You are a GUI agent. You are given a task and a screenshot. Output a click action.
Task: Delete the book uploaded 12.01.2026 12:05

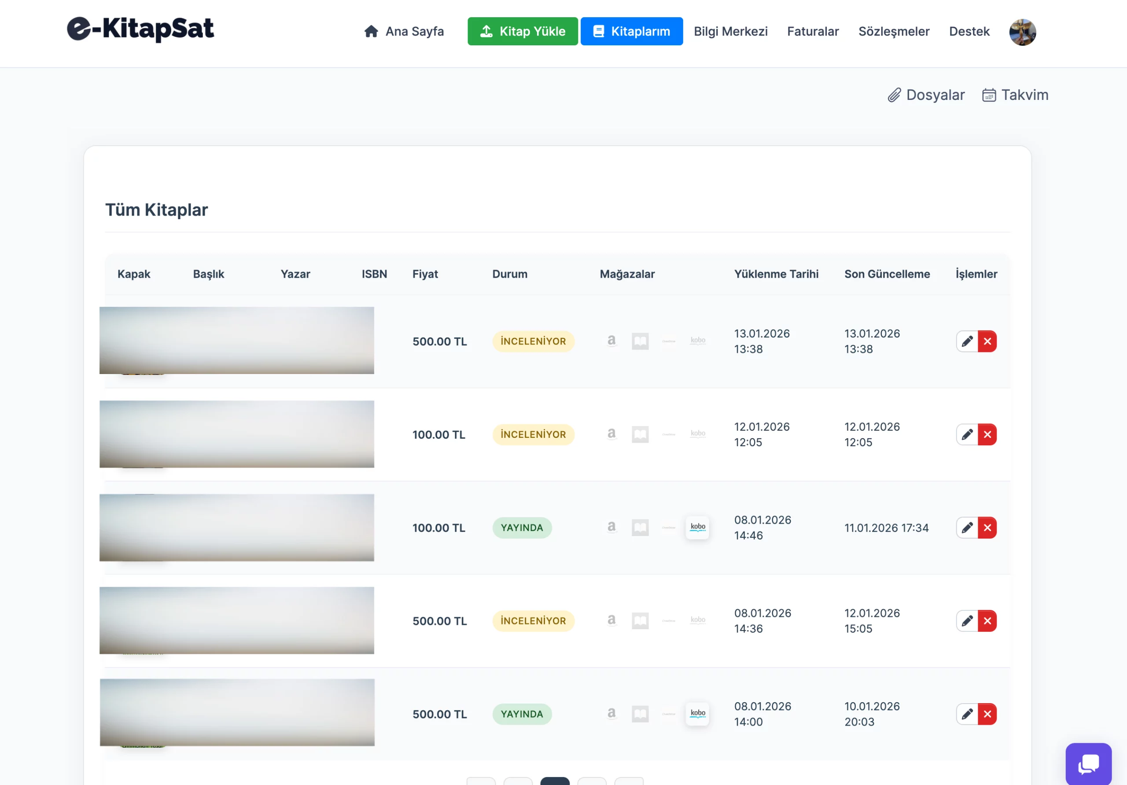click(x=987, y=434)
